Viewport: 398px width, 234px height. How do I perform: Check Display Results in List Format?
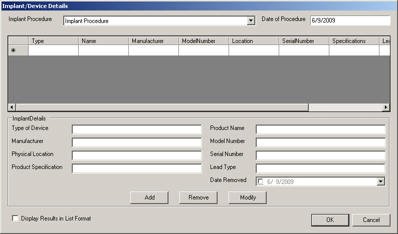pos(15,218)
